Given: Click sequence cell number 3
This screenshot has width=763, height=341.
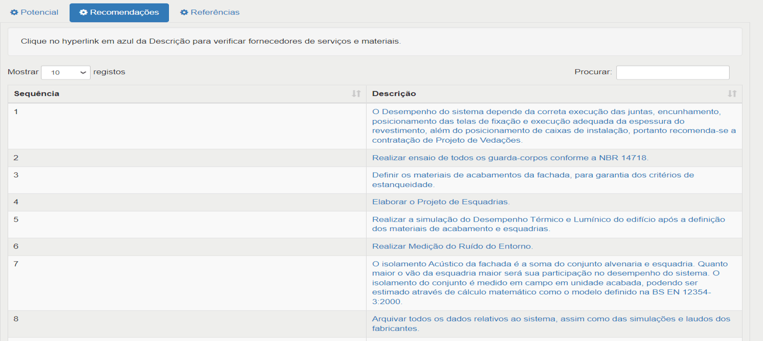Looking at the screenshot, I should 187,180.
